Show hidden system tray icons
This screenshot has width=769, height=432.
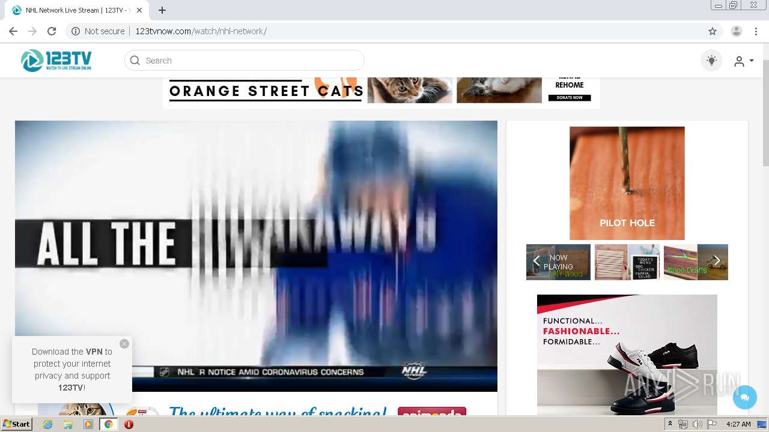(x=670, y=424)
